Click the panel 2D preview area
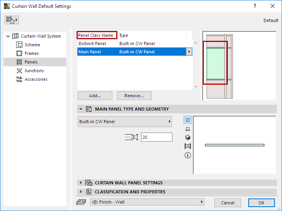 (235, 145)
